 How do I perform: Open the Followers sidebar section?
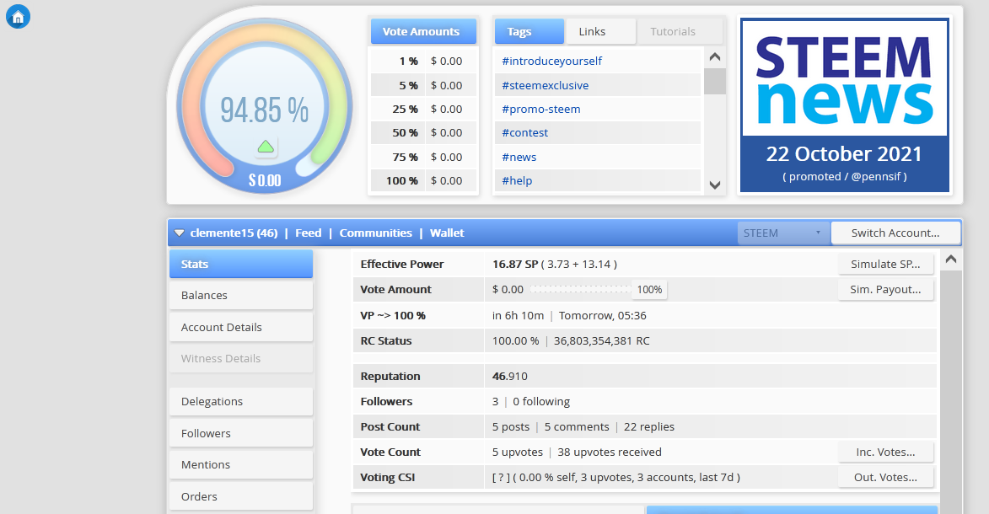click(x=241, y=432)
